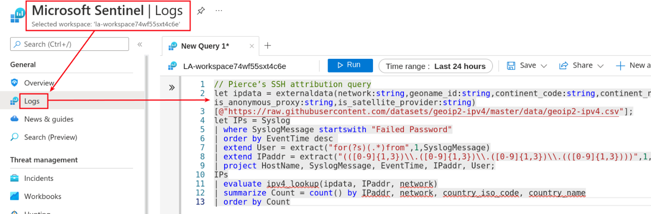
Task: Click the Workbooks chart icon
Action: coord(15,196)
